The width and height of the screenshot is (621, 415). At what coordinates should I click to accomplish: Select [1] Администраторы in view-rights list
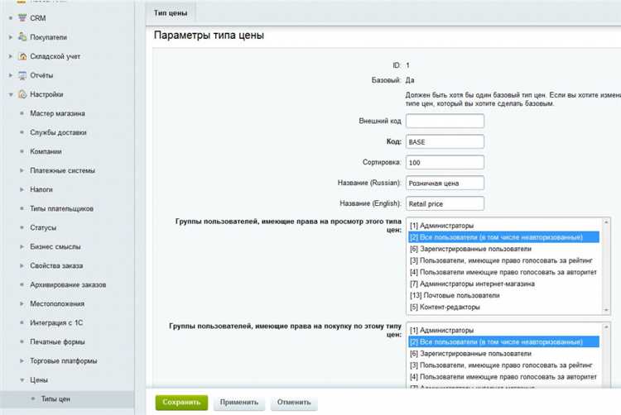(503, 226)
